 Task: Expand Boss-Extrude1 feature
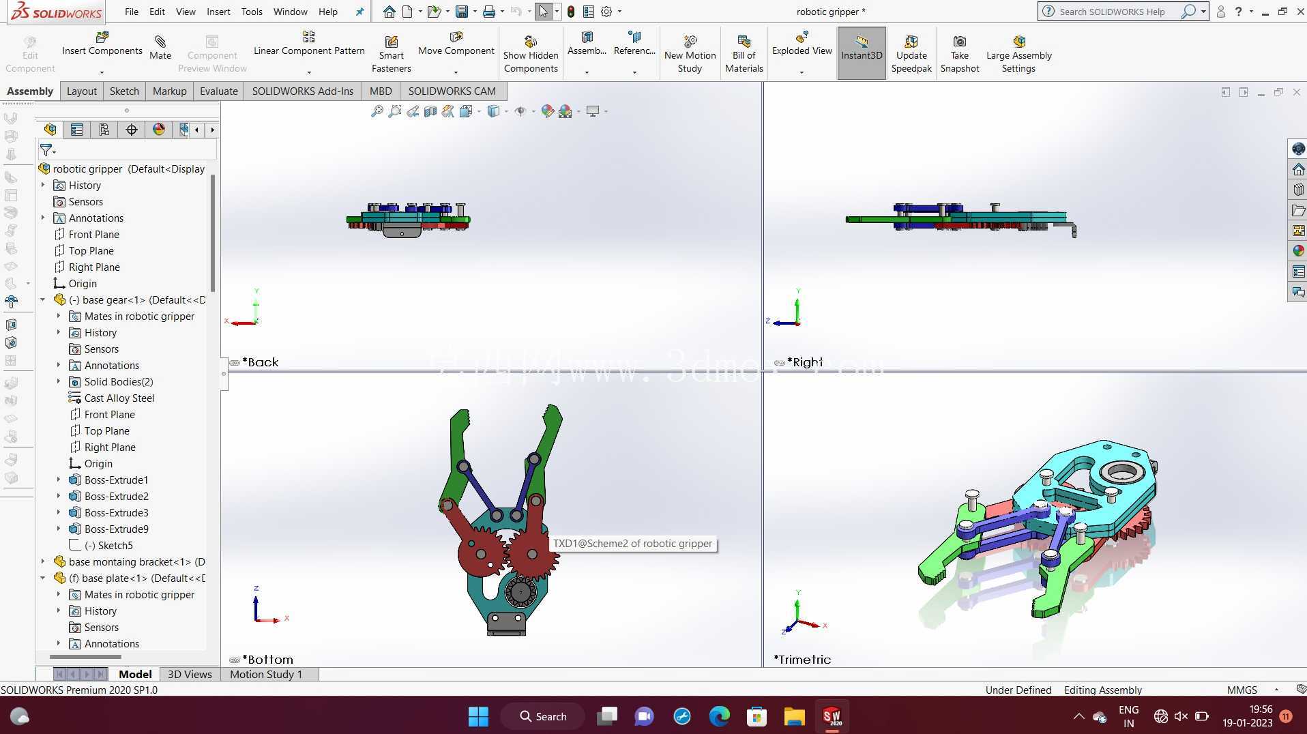[x=58, y=480]
